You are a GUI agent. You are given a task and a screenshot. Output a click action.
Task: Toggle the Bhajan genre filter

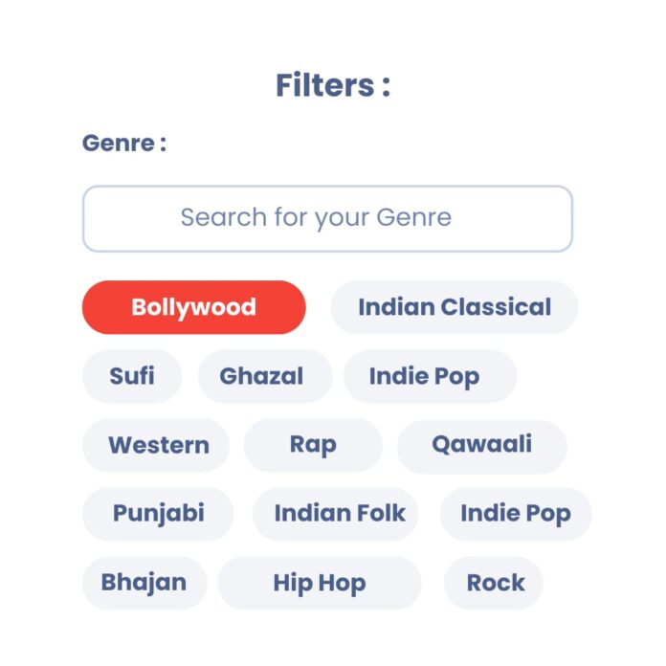[x=144, y=583]
